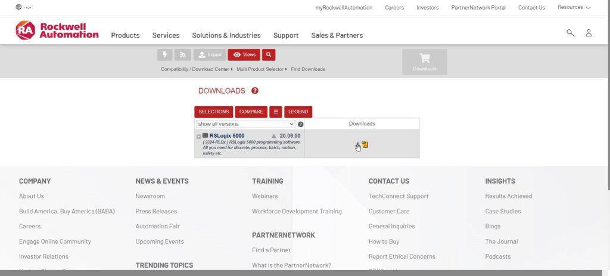This screenshot has width=610, height=276.
Task: Expand the Resources dropdown menu
Action: tap(574, 8)
